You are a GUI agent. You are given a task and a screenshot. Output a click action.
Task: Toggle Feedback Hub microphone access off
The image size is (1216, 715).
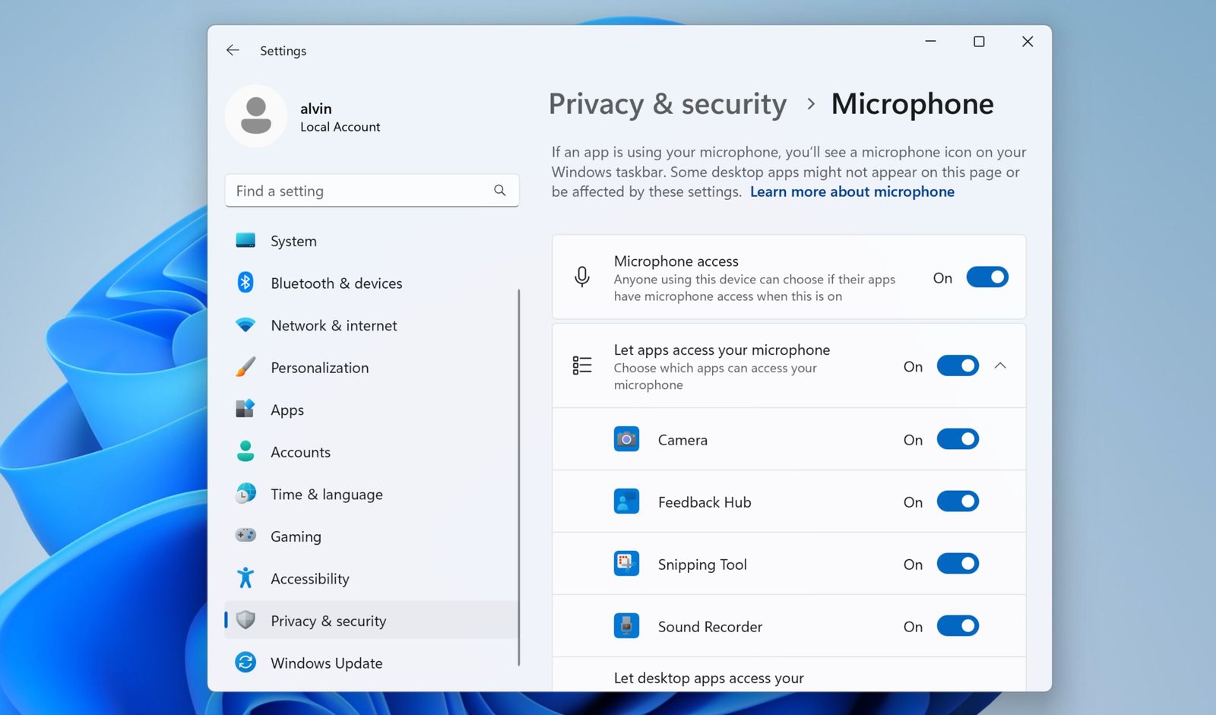(958, 501)
